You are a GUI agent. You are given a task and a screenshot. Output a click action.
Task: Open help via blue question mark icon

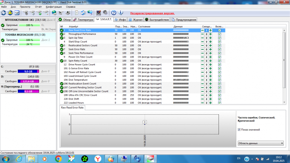114,13
